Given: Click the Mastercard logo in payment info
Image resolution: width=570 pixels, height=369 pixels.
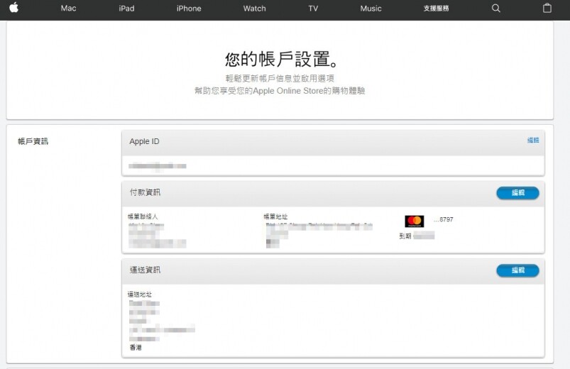Looking at the screenshot, I should 415,221.
